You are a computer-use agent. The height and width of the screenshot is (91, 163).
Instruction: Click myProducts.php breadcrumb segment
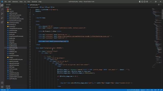coord(34,7)
